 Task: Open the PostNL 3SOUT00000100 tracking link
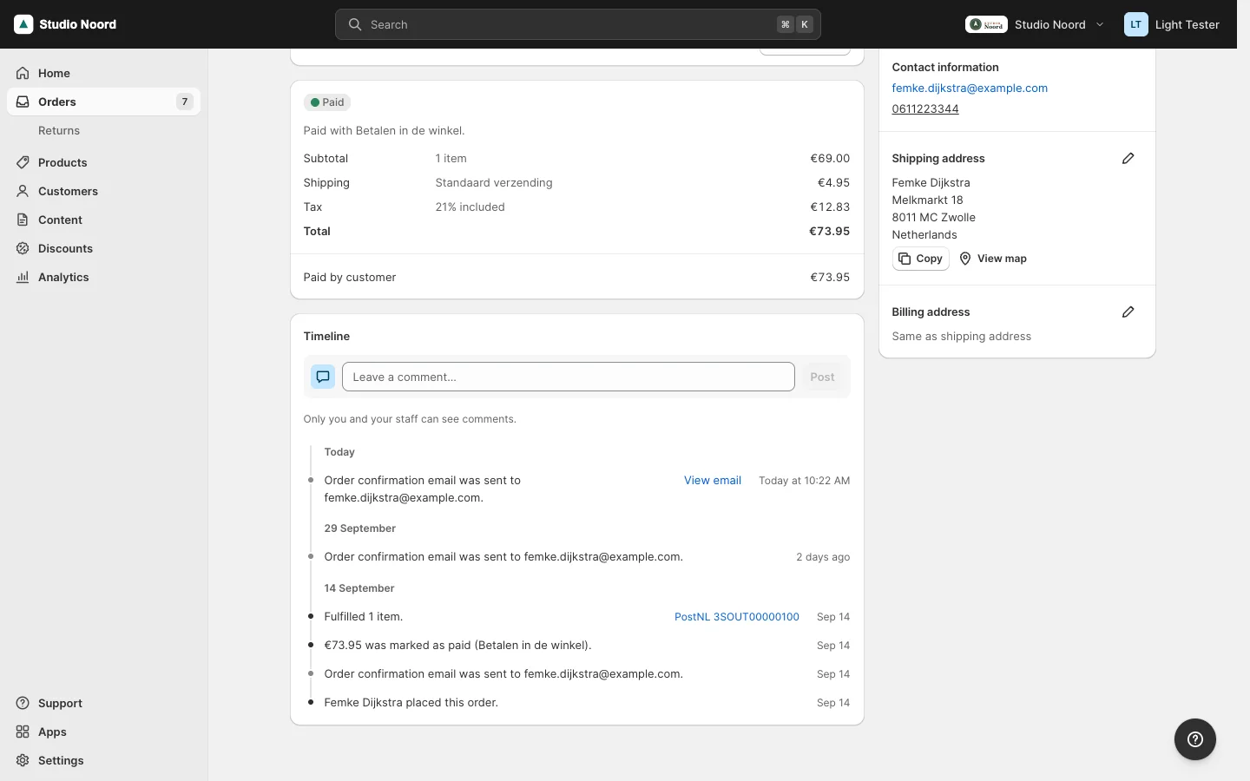(x=737, y=617)
